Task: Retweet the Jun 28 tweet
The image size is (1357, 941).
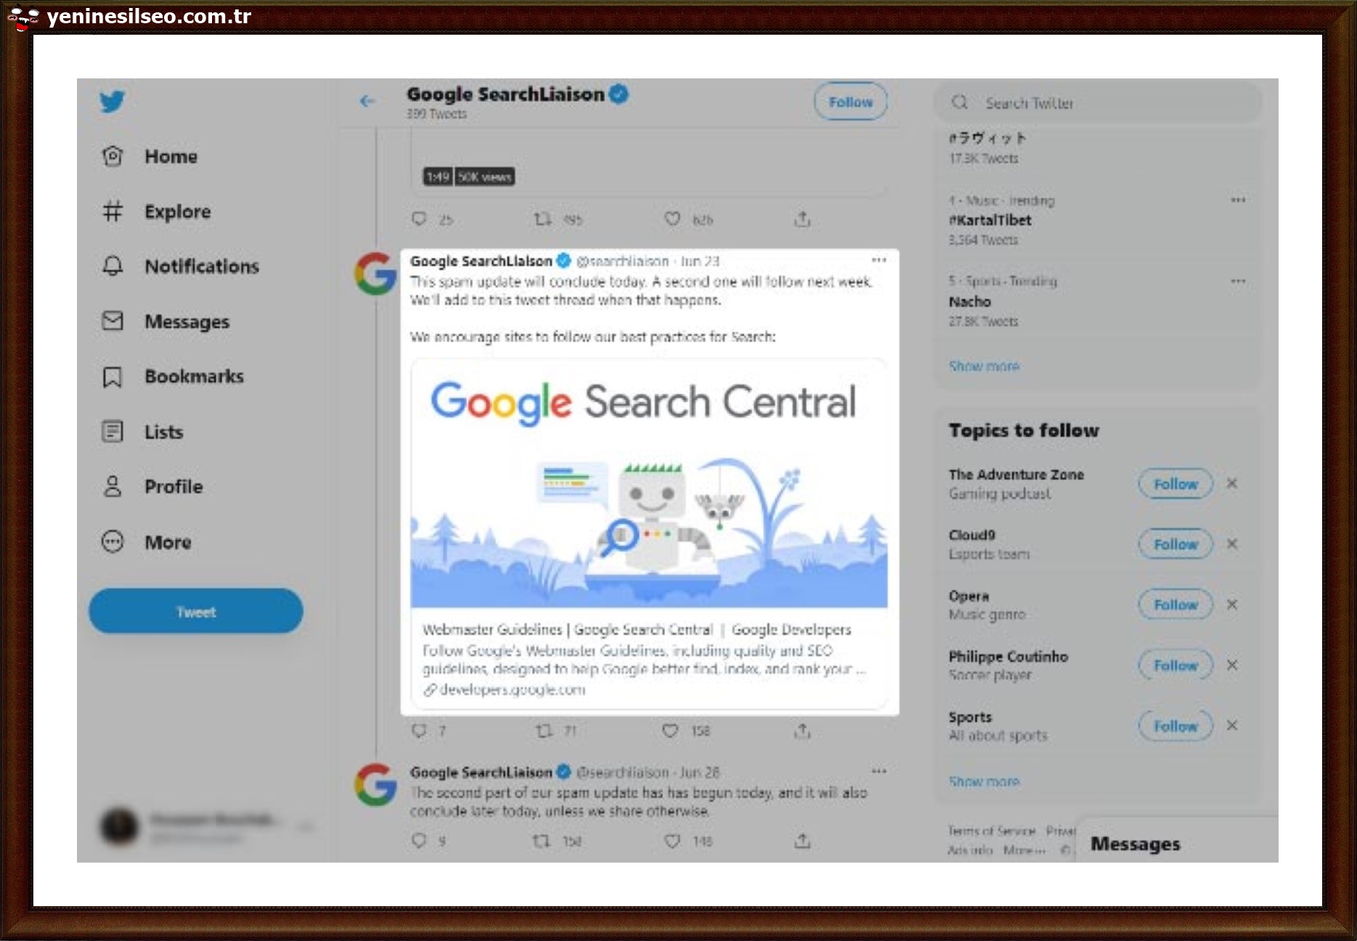Action: [x=542, y=840]
